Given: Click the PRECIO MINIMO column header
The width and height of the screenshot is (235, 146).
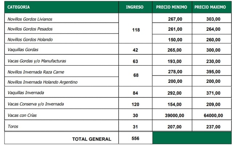Looking at the screenshot, I should (172, 7).
